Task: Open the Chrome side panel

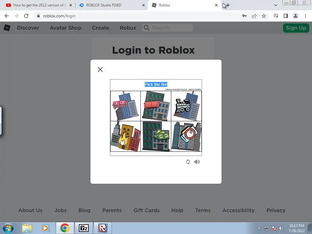Action: pos(286,16)
